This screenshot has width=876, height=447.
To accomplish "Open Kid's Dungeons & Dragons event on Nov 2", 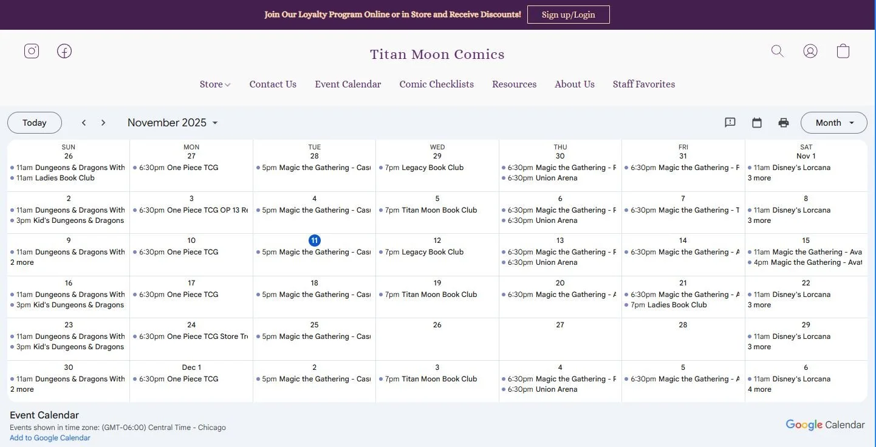I will (68, 220).
